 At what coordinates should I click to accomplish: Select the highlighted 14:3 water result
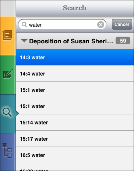[x=75, y=57]
